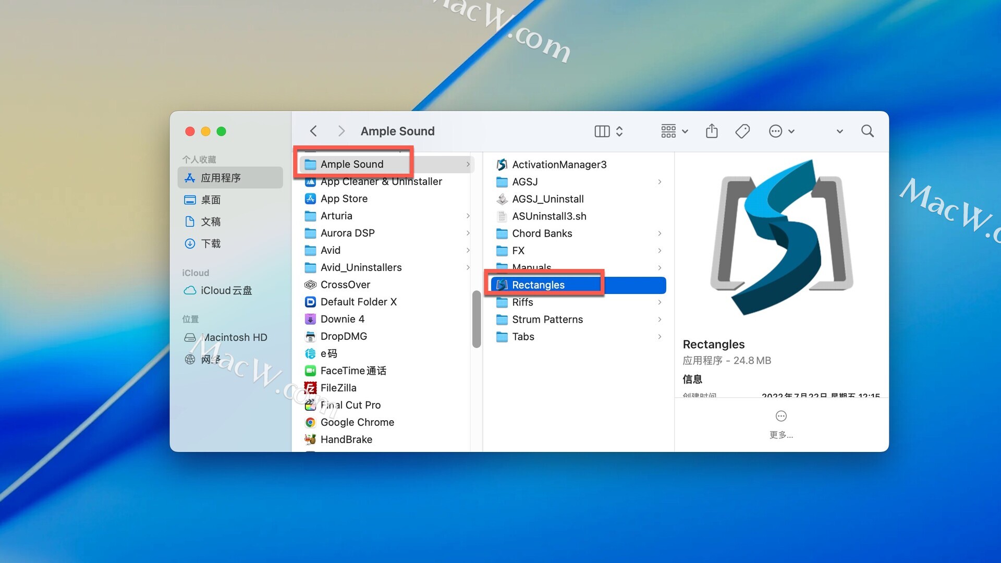
Task: Click the AGSJ_Uninstall icon
Action: tap(502, 199)
